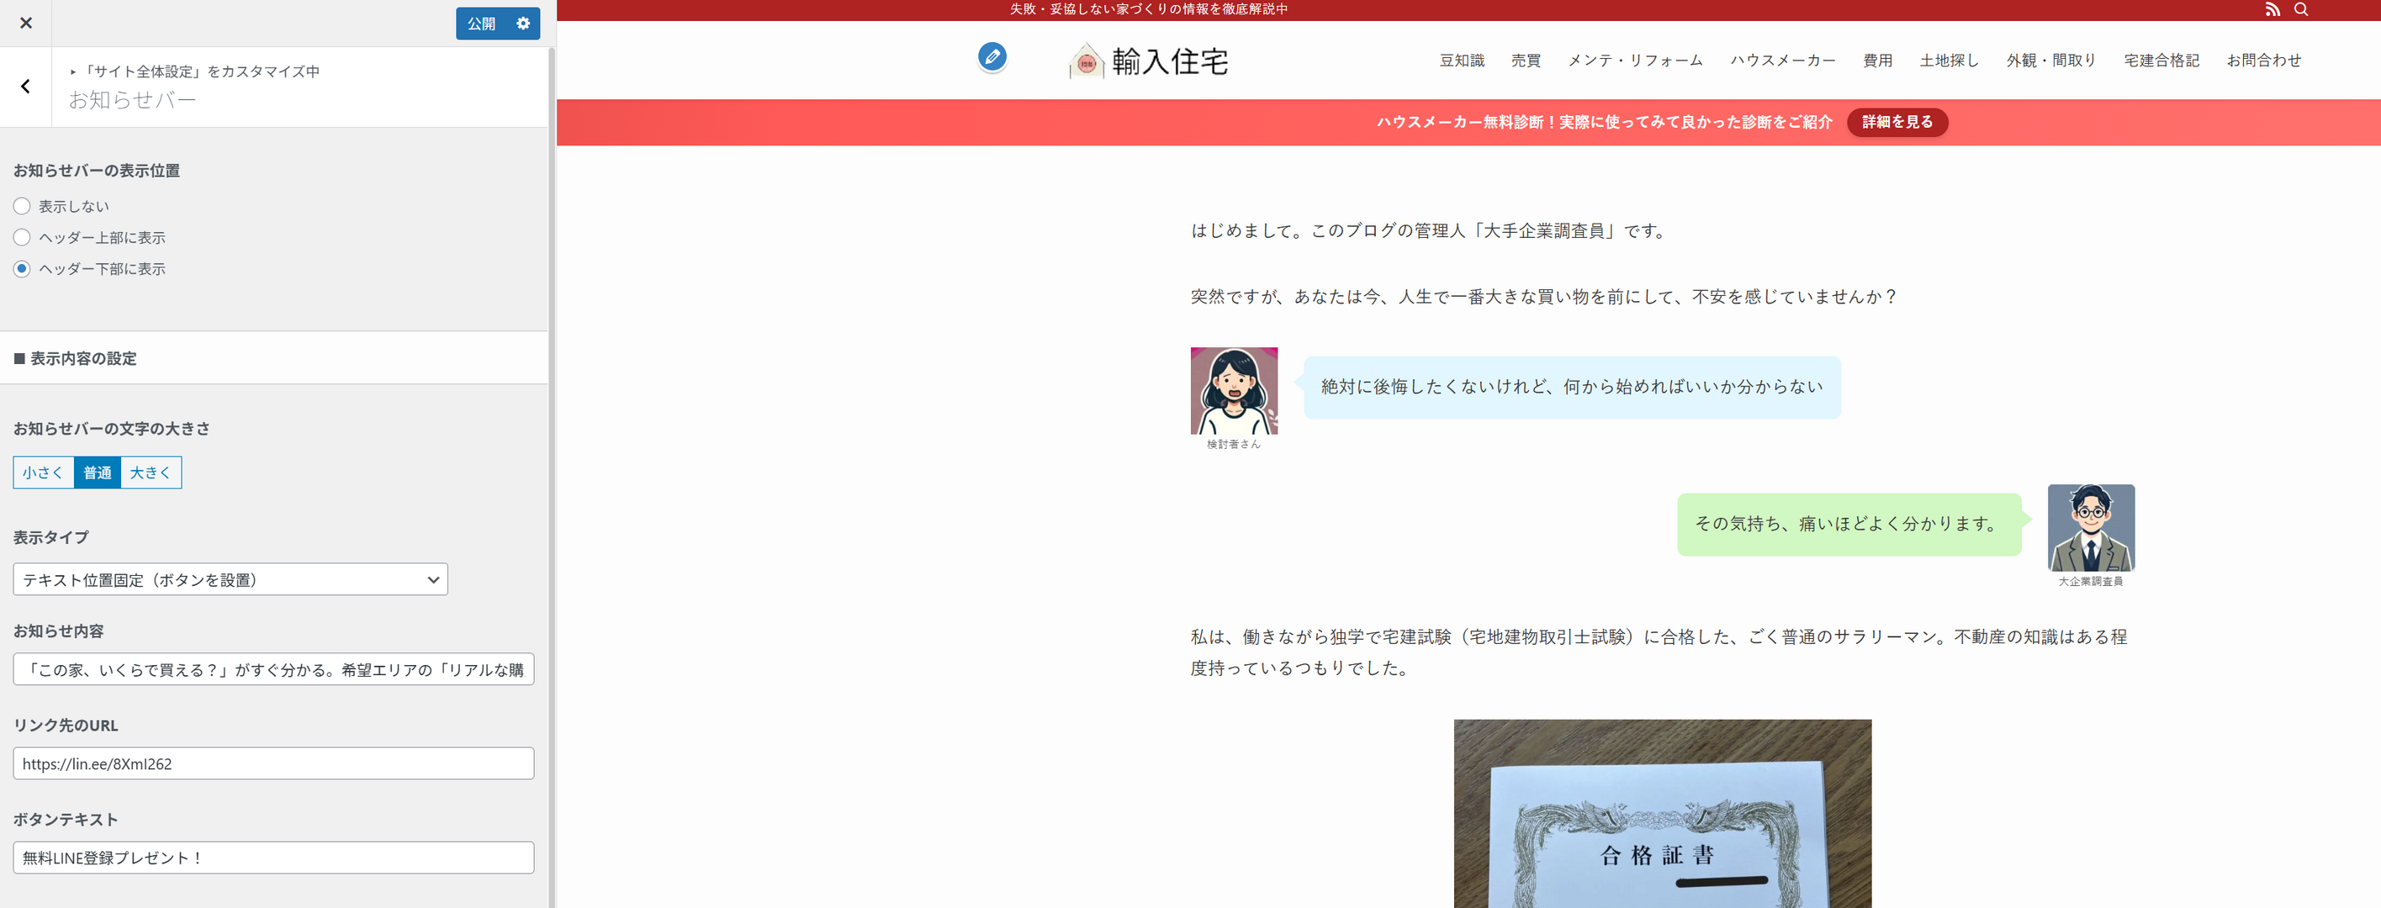Image resolution: width=2381 pixels, height=908 pixels.
Task: Click the リンク先のURL input field
Action: (x=273, y=763)
